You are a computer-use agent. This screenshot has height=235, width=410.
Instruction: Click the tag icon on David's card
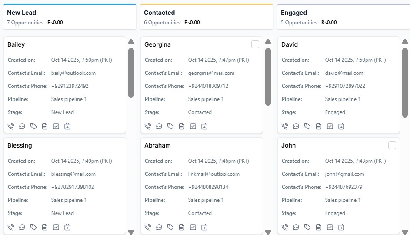click(307, 126)
